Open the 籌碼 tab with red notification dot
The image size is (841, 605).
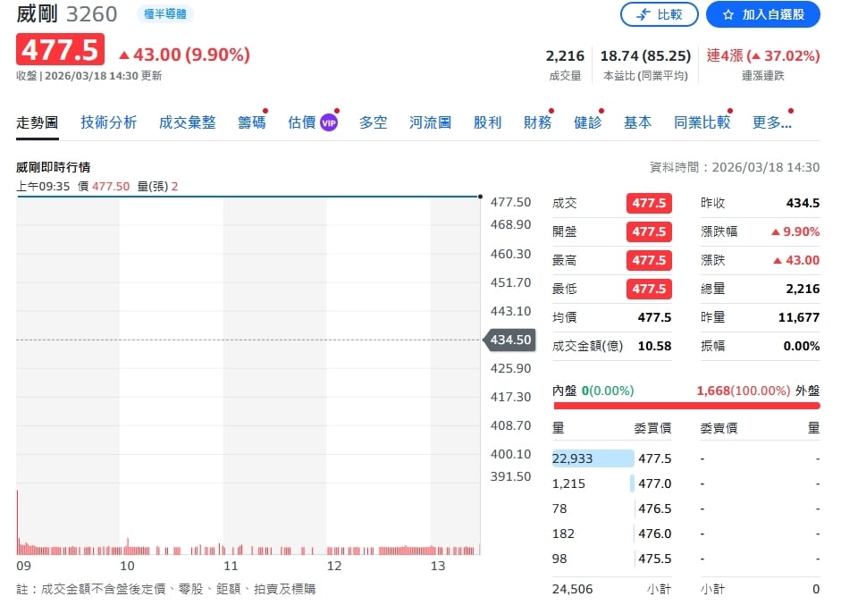(x=251, y=122)
